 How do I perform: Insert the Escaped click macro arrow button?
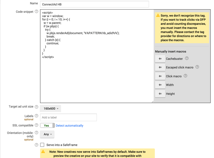[x=160, y=67]
